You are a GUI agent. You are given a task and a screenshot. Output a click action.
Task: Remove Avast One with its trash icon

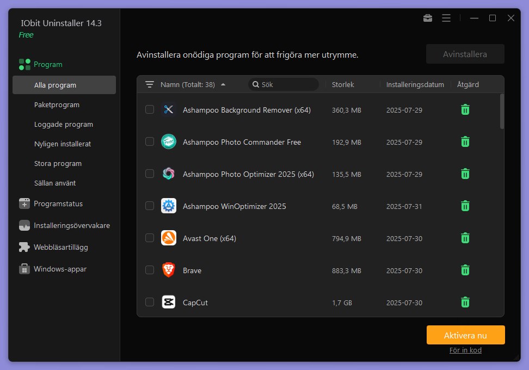pos(465,238)
